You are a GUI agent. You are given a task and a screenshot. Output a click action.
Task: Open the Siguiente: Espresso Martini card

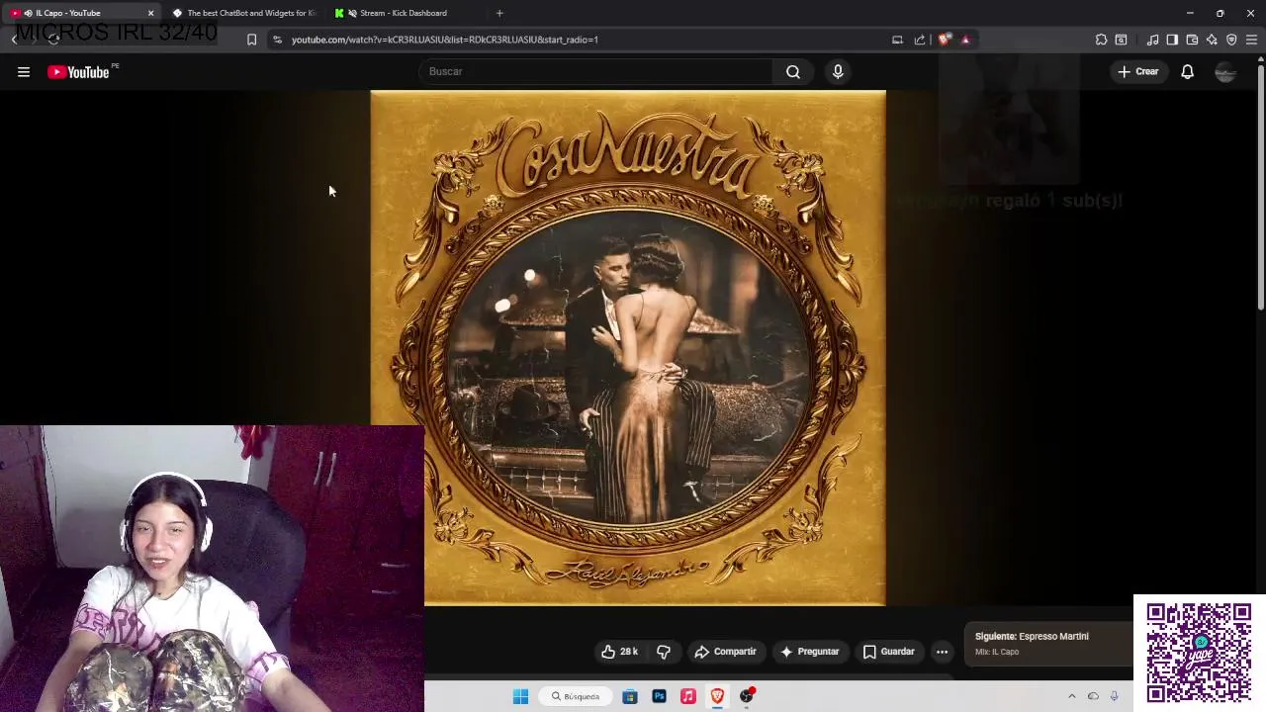point(1048,643)
